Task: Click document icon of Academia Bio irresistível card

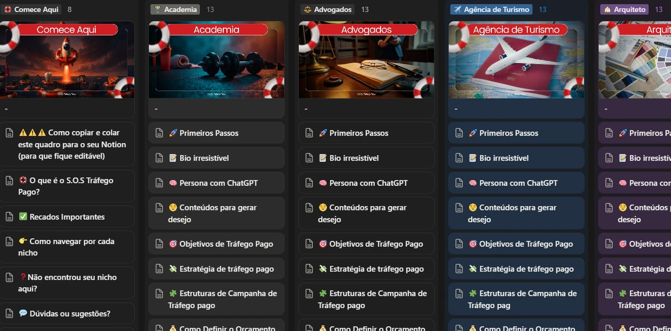Action: click(159, 158)
